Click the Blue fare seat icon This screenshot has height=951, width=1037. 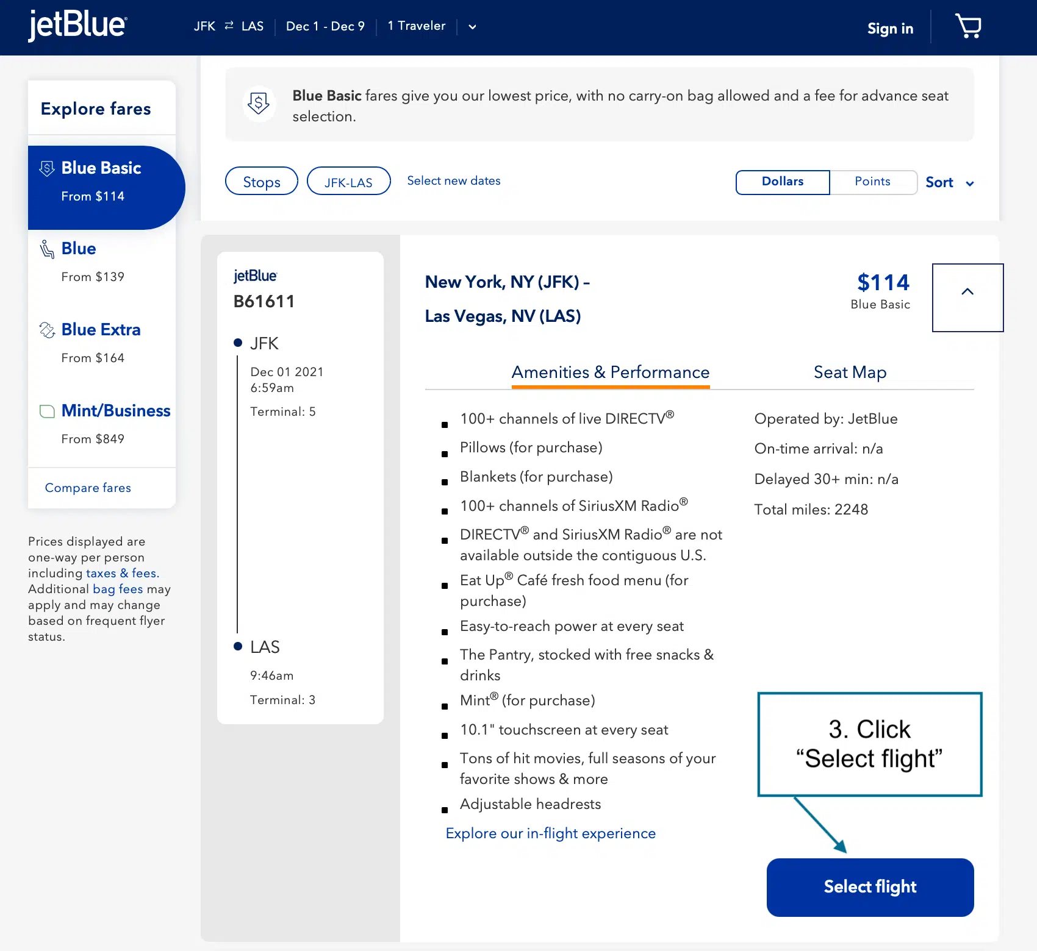tap(47, 249)
